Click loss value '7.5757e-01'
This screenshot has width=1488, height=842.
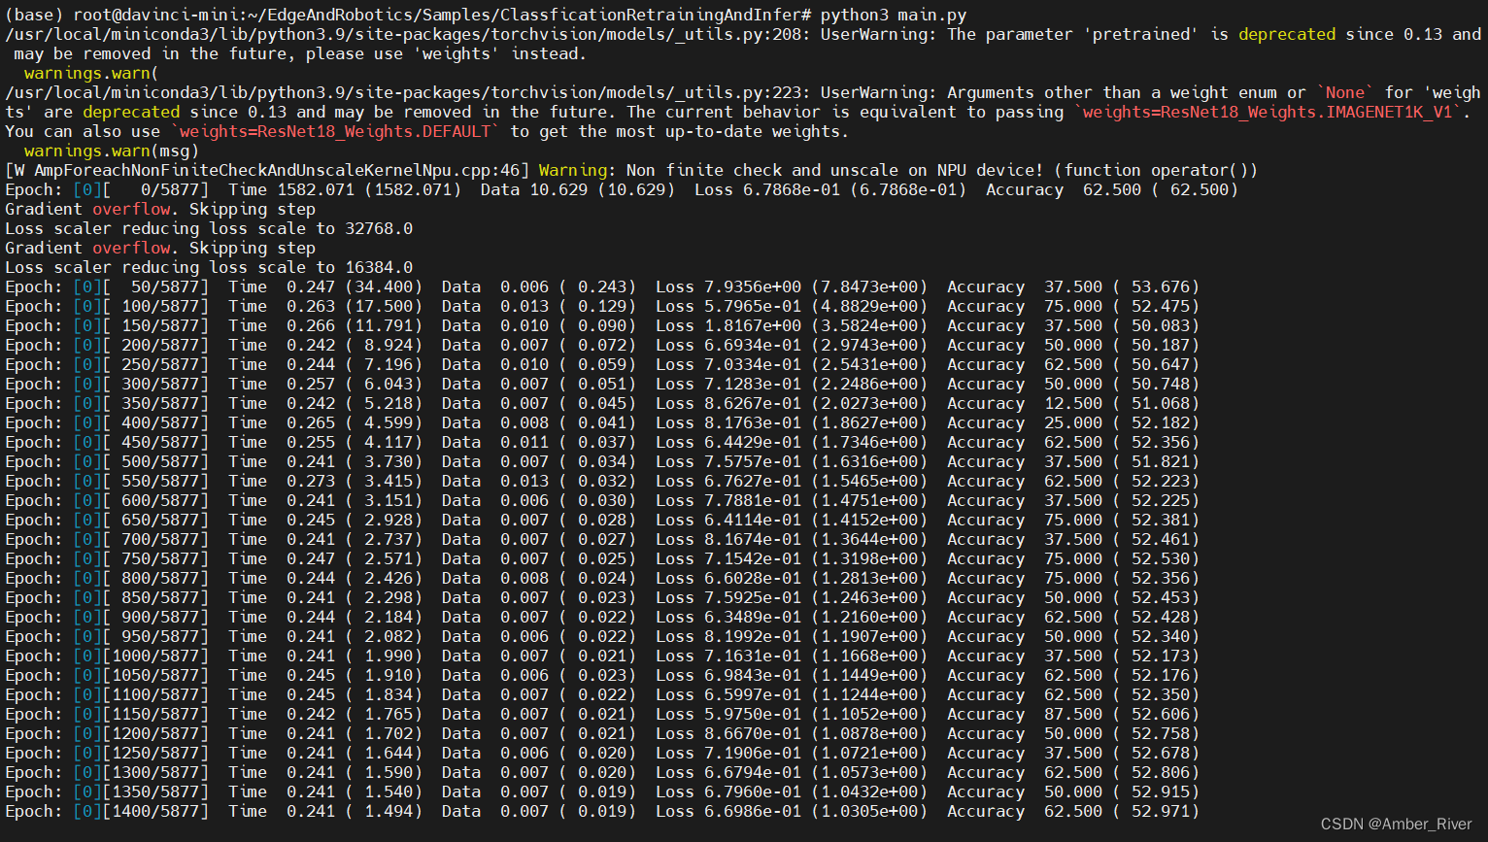coord(753,461)
